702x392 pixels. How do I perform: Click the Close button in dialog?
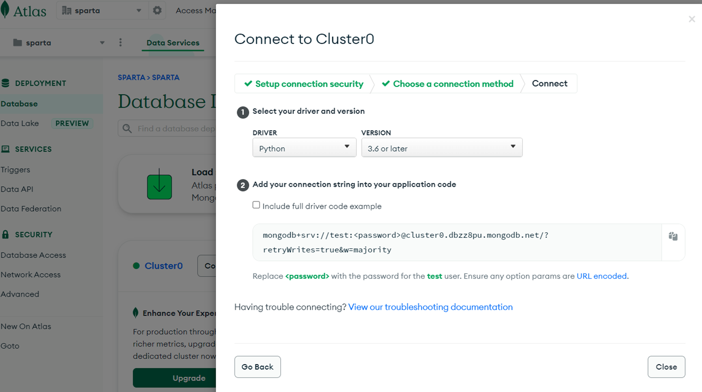pyautogui.click(x=666, y=367)
